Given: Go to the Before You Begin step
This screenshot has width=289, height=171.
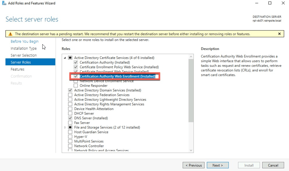Looking at the screenshot, I should point(24,42).
